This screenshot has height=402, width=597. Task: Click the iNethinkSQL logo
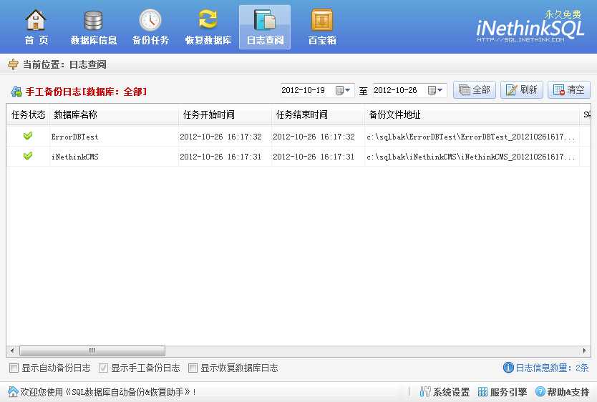pos(530,27)
